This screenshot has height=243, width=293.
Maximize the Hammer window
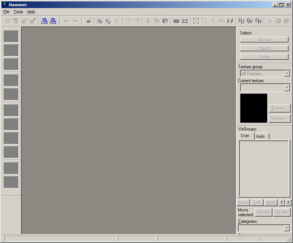281,5
